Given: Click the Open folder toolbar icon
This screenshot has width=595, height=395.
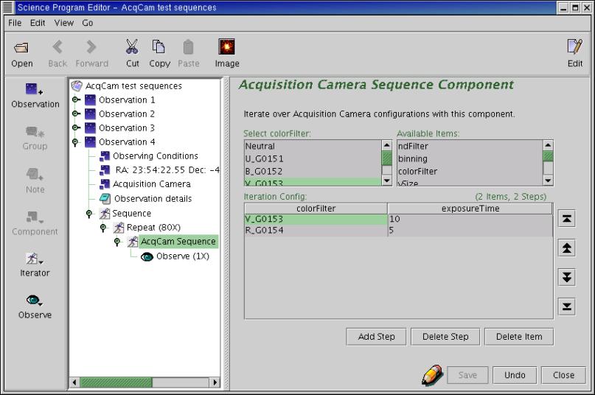Looking at the screenshot, I should (x=21, y=47).
